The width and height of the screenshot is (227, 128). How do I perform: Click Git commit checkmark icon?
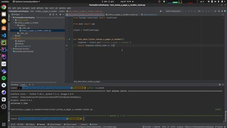[x=206, y=11]
